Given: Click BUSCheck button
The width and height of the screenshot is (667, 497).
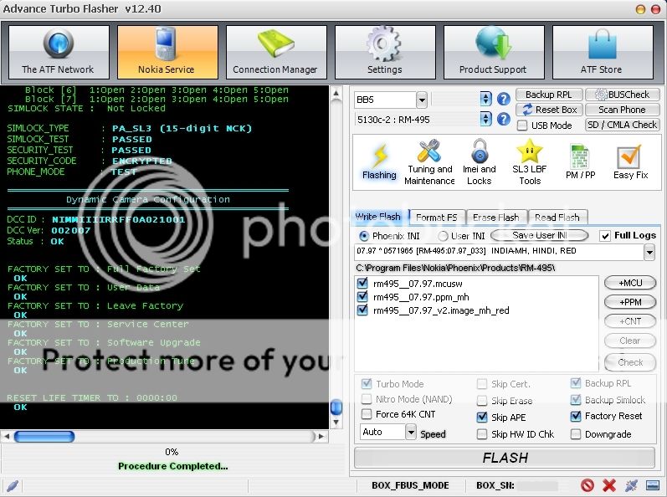Looking at the screenshot, I should point(623,95).
